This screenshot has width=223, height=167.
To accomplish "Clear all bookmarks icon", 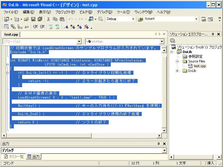I will pyautogui.click(x=86, y=27).
